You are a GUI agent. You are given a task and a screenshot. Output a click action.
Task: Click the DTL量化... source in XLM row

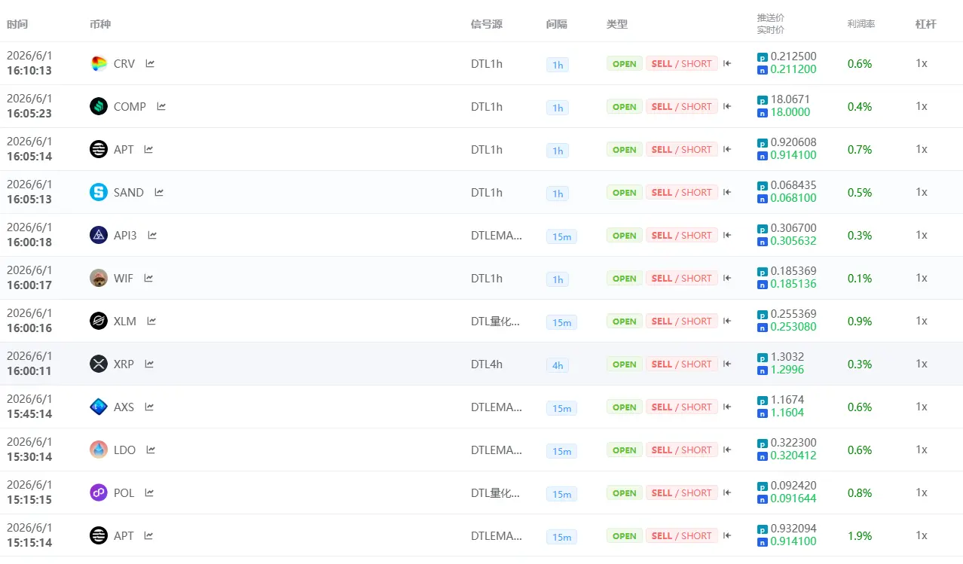pos(497,322)
